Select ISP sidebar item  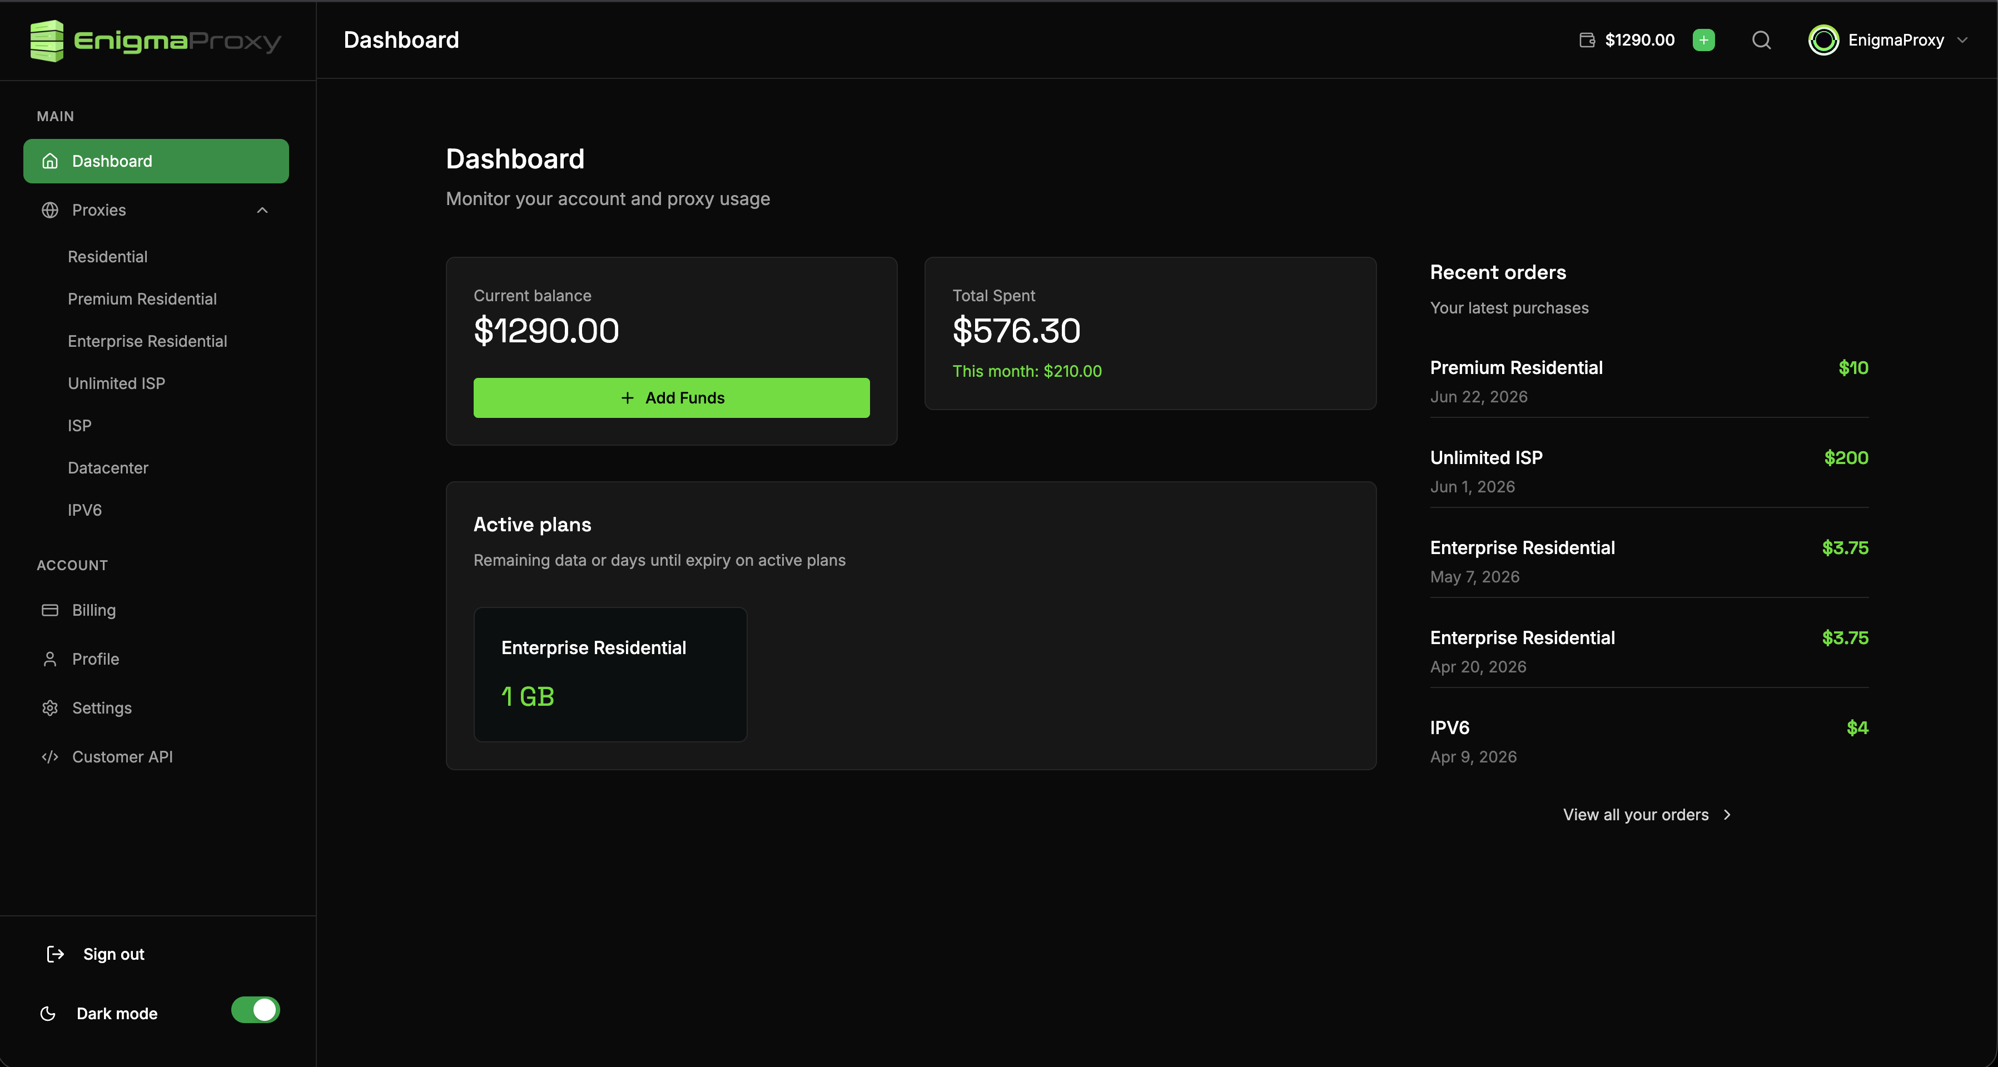pos(79,426)
